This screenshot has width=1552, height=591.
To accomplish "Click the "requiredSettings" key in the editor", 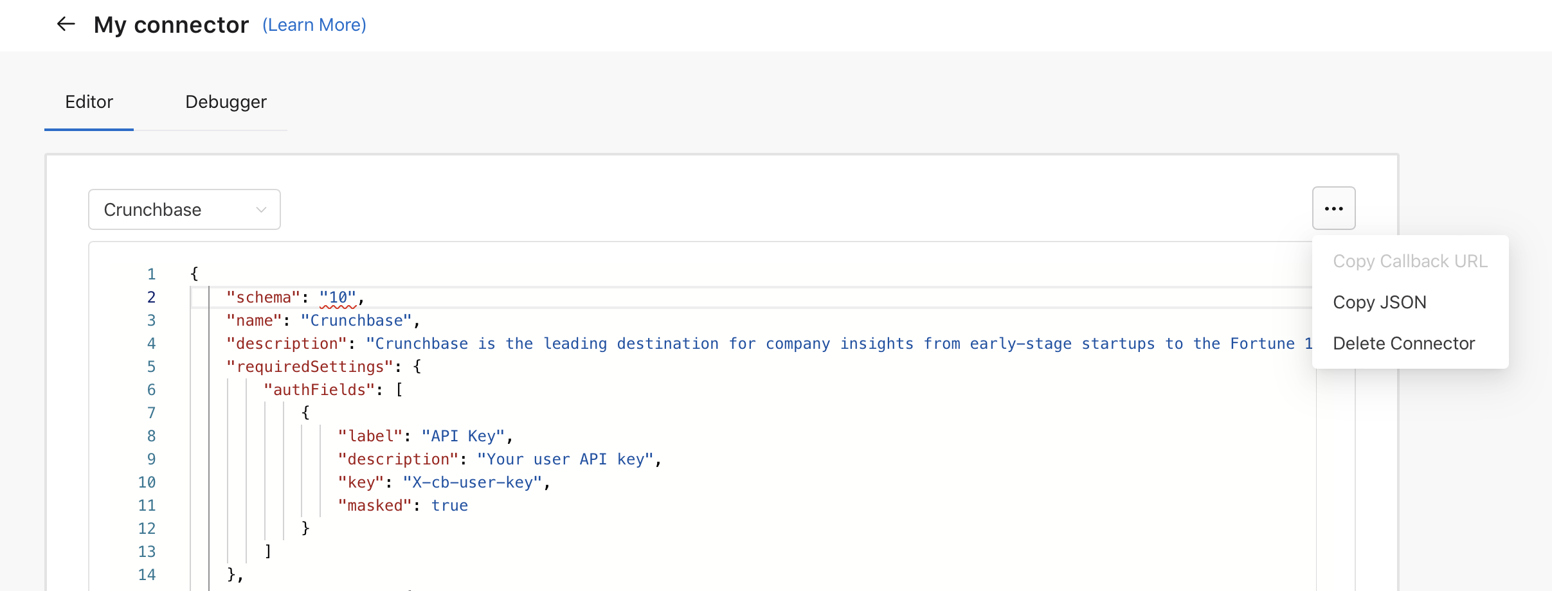I will 310,367.
